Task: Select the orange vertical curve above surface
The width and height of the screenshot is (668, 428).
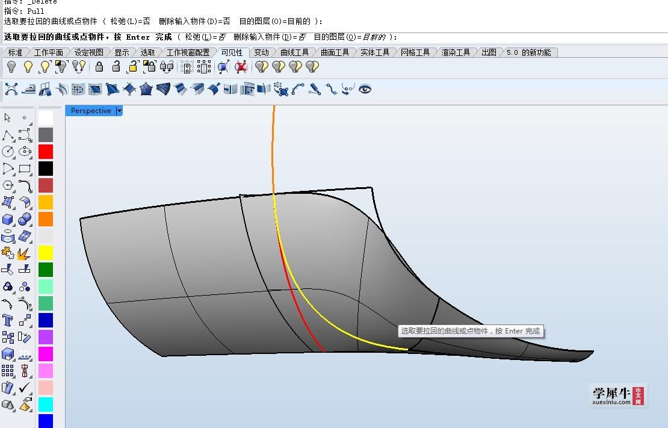Action: pos(273,149)
